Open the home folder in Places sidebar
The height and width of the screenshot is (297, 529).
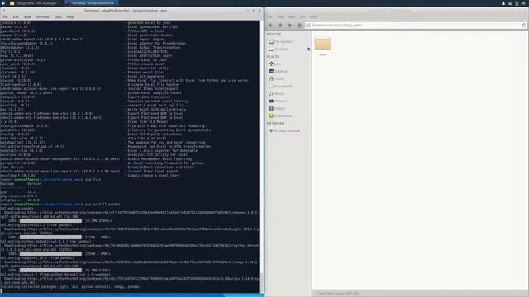tap(275, 64)
